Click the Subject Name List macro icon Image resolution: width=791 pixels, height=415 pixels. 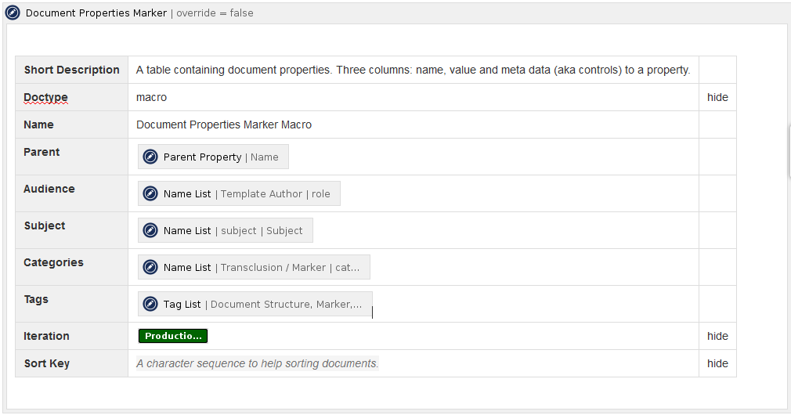point(150,231)
